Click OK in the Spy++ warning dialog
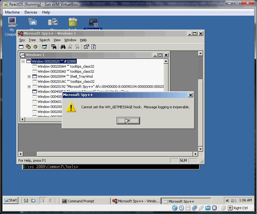The width and height of the screenshot is (257, 214). (x=128, y=121)
